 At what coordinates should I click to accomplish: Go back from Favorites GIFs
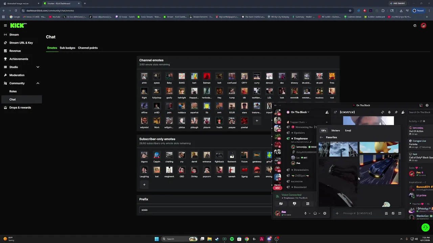321,137
